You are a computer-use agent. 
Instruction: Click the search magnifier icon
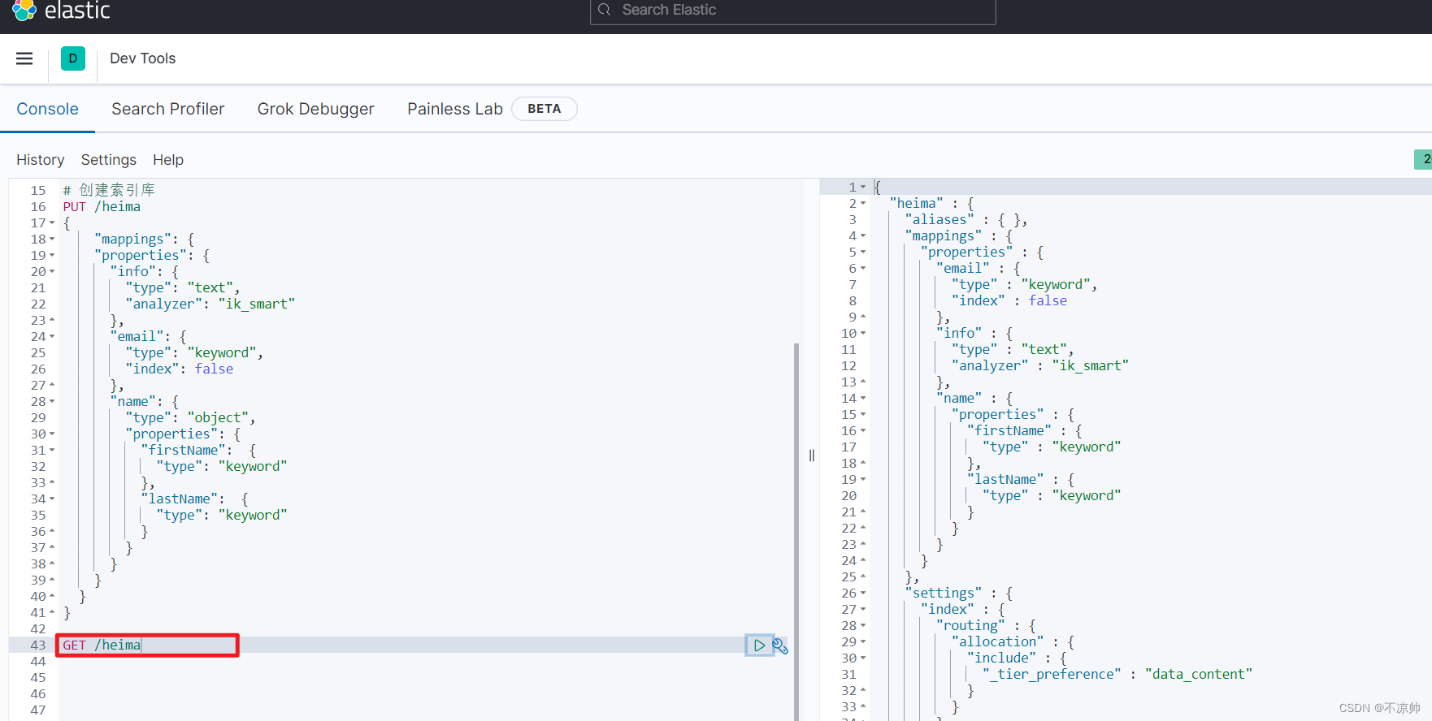point(604,10)
